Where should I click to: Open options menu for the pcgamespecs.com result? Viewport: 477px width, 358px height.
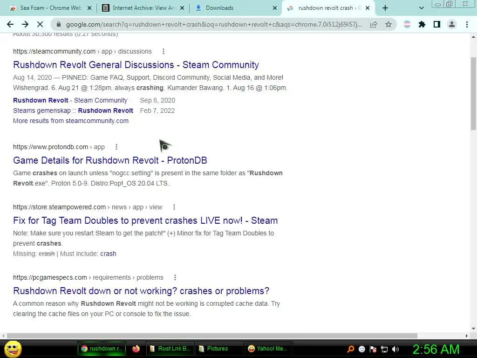click(x=175, y=277)
